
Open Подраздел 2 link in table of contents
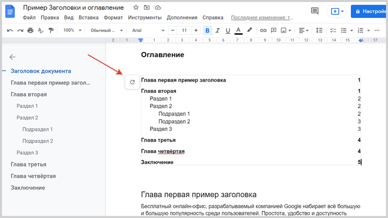(174, 121)
